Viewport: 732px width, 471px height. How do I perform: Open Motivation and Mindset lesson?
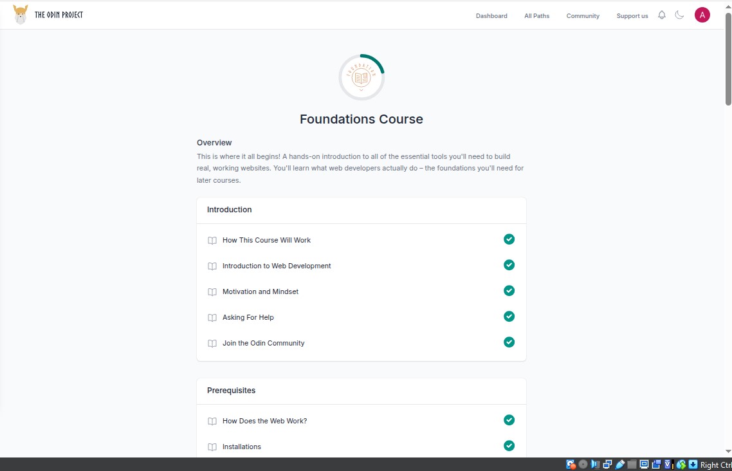pyautogui.click(x=260, y=291)
